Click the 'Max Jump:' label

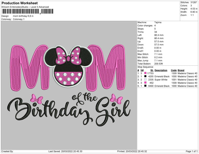tap(143, 60)
